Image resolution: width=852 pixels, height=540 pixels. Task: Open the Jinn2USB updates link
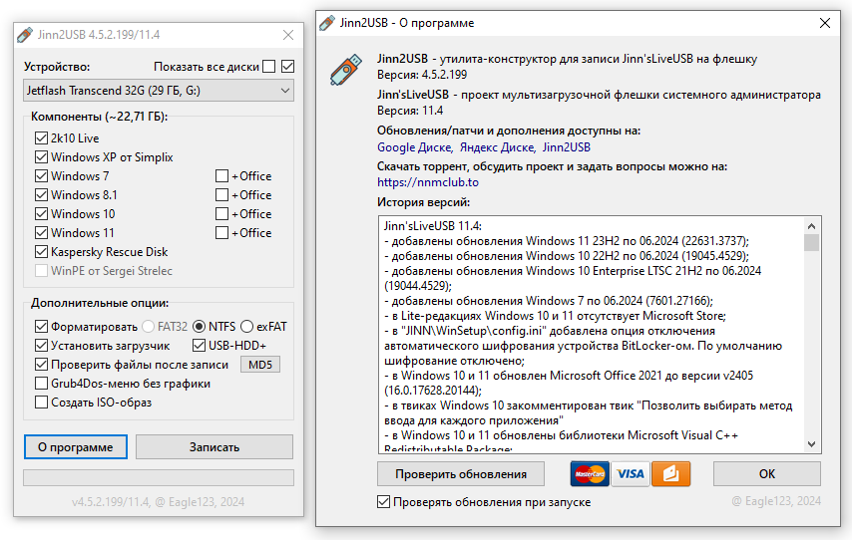click(x=567, y=147)
